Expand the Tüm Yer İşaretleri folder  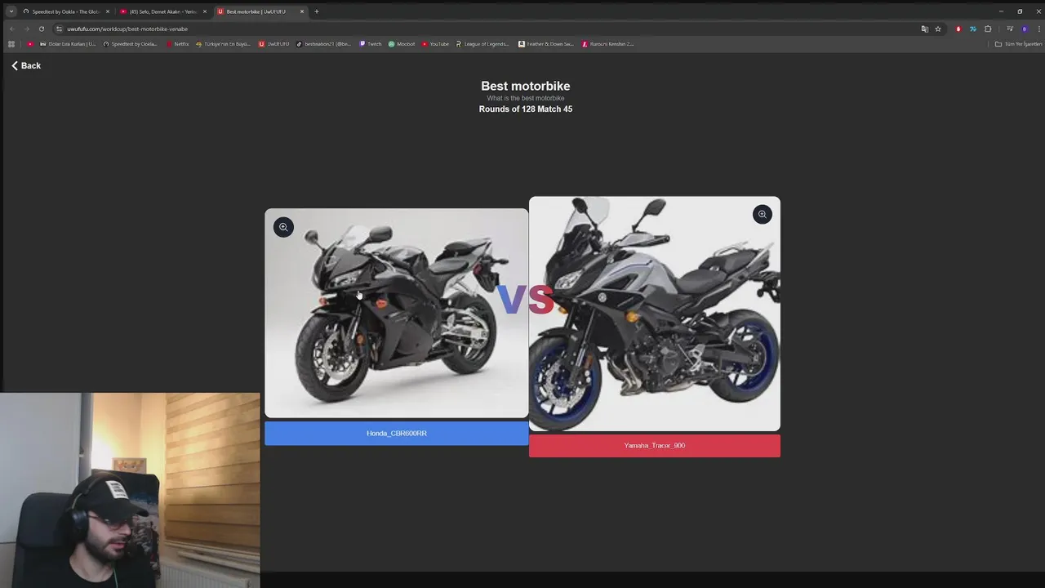1018,44
